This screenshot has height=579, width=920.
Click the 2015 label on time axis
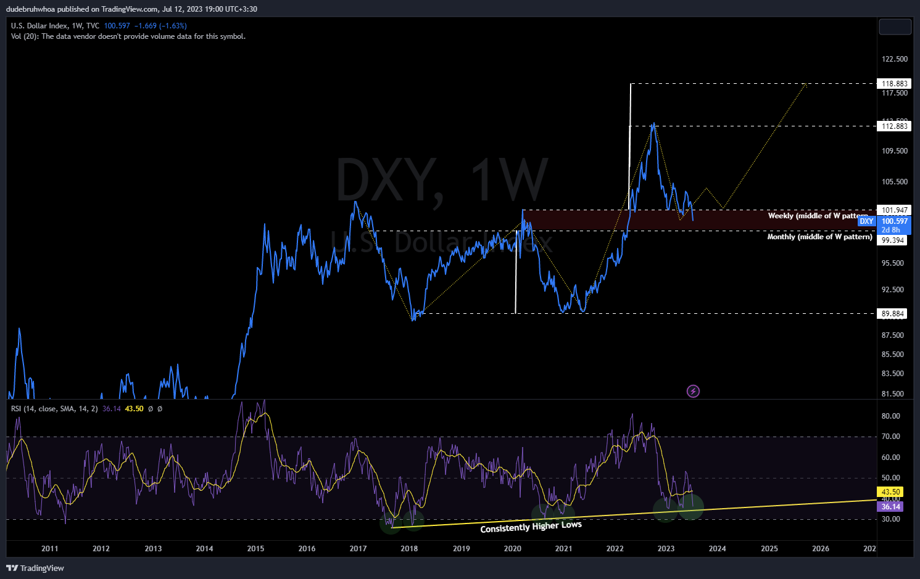tap(255, 549)
